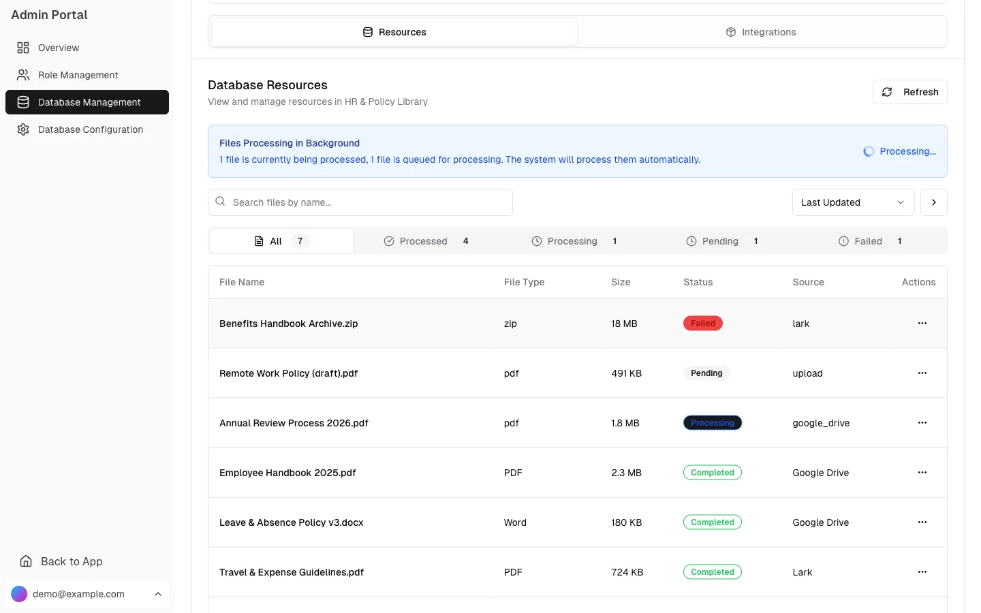Click the Pending status badge in table

pyautogui.click(x=706, y=373)
